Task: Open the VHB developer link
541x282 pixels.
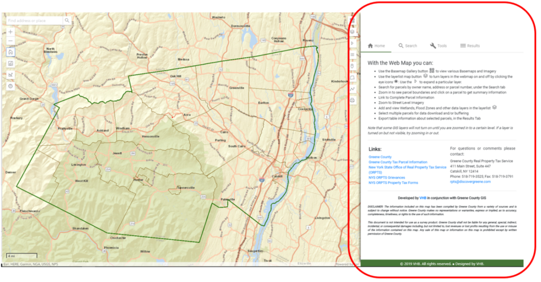Action: tap(422, 198)
